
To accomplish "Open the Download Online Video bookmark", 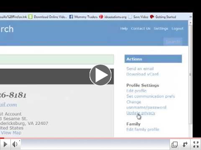I will (48, 17).
